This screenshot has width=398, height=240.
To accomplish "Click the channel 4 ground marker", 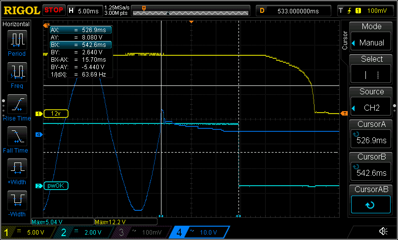I will 39,135.
